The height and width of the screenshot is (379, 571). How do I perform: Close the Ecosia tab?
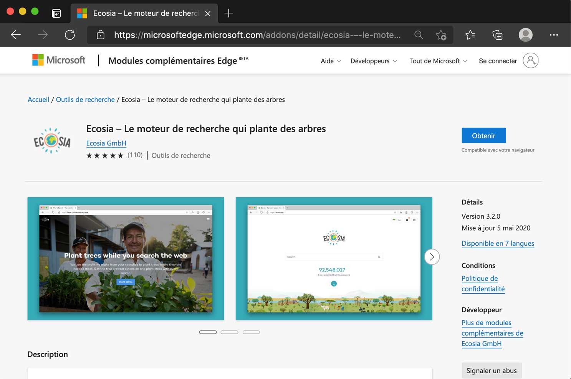pyautogui.click(x=208, y=13)
